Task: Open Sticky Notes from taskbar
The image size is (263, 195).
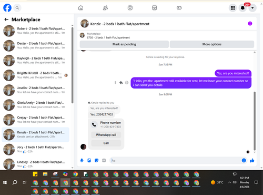Action: pos(35,174)
